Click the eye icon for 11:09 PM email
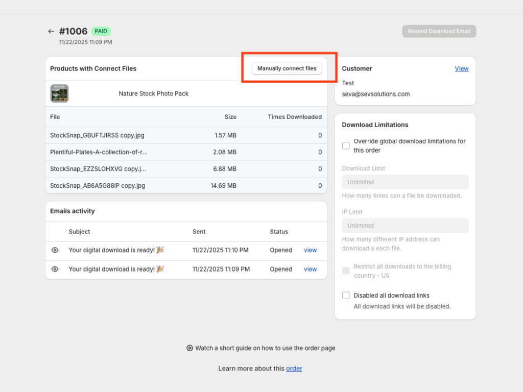 pos(55,269)
